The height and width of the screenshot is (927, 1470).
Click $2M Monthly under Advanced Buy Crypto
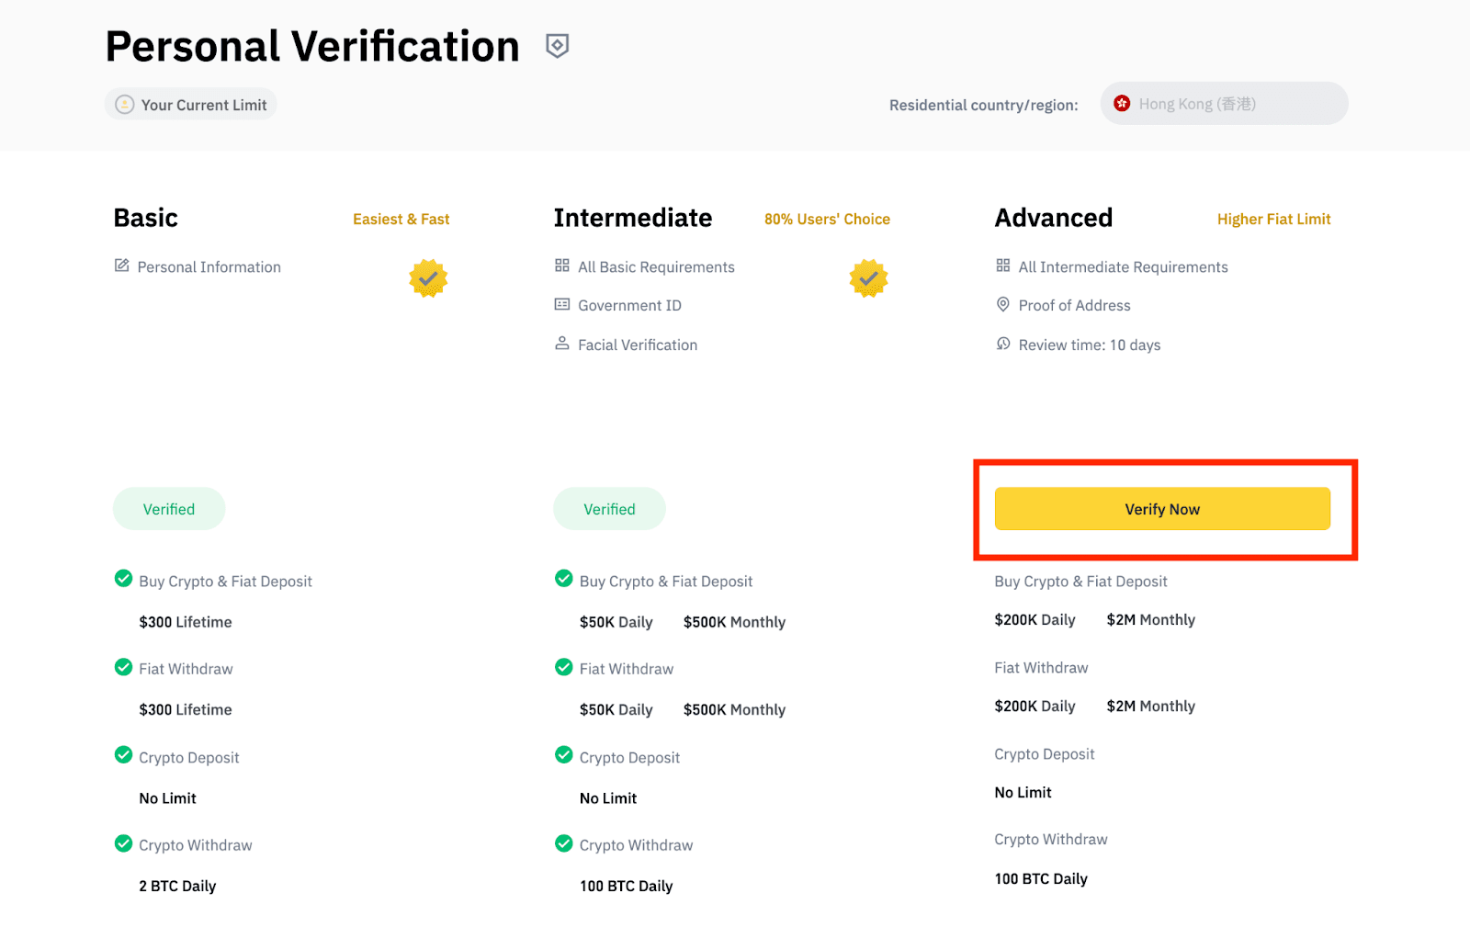[x=1150, y=619]
